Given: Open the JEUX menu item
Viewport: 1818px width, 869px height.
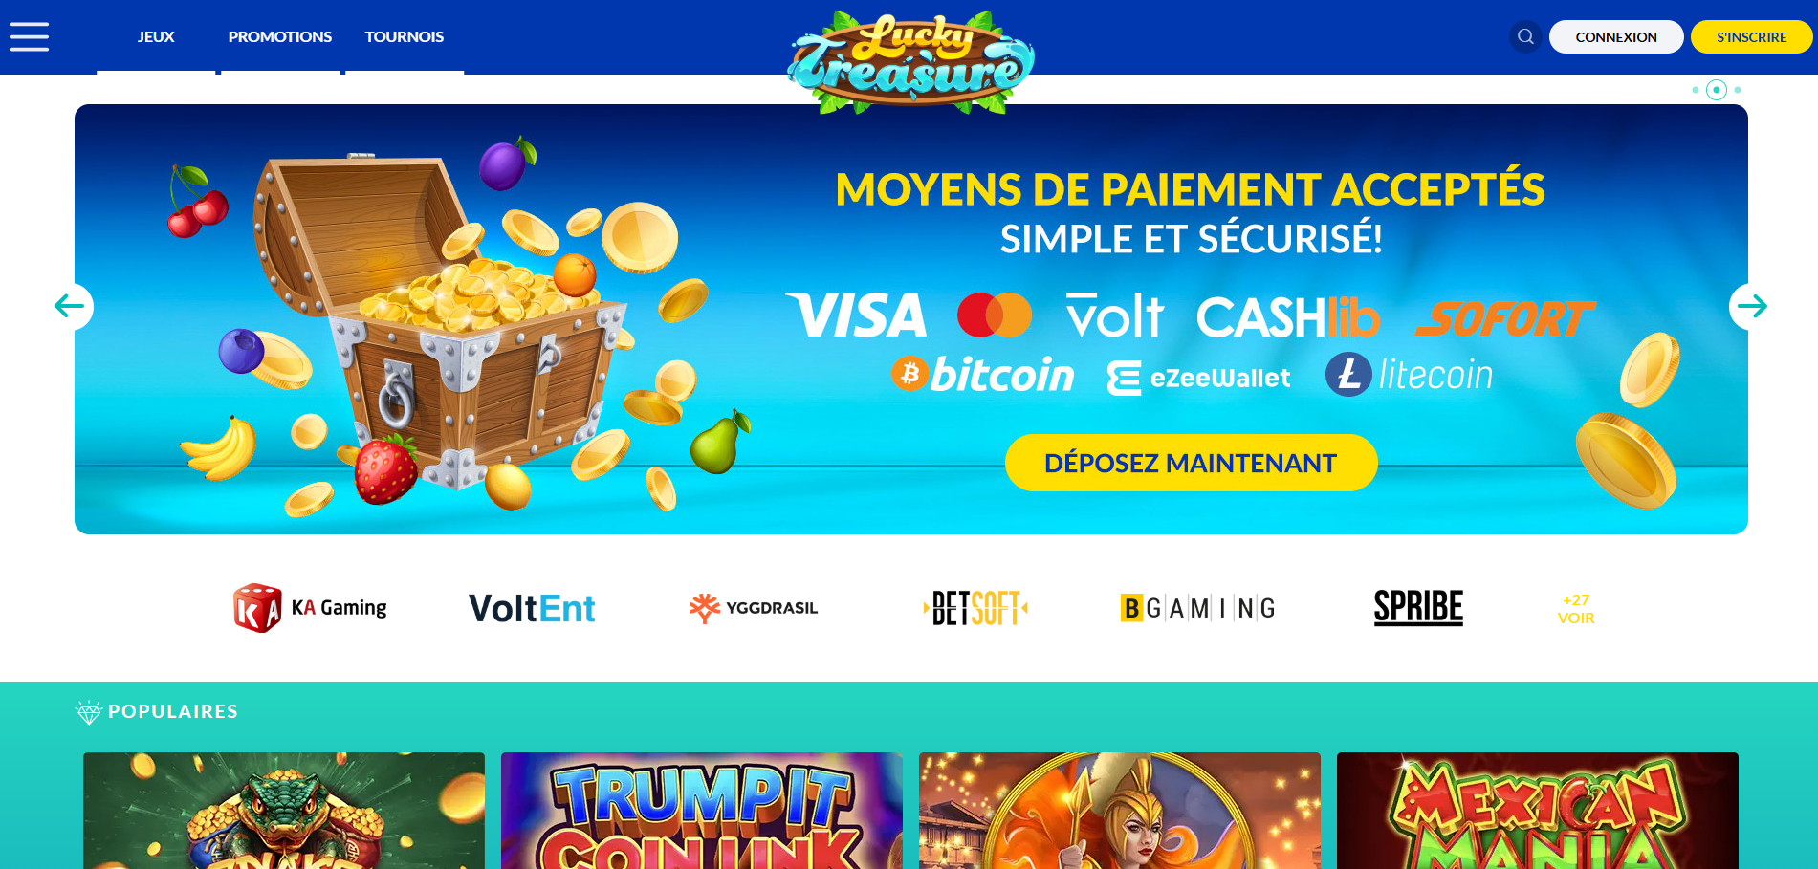Looking at the screenshot, I should [x=156, y=37].
